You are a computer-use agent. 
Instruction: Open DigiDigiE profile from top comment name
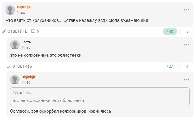[x=24, y=7]
